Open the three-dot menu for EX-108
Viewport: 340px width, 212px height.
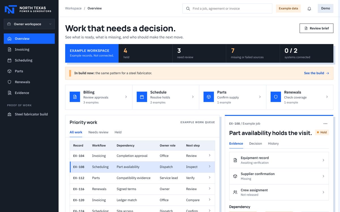pyautogui.click(x=325, y=124)
